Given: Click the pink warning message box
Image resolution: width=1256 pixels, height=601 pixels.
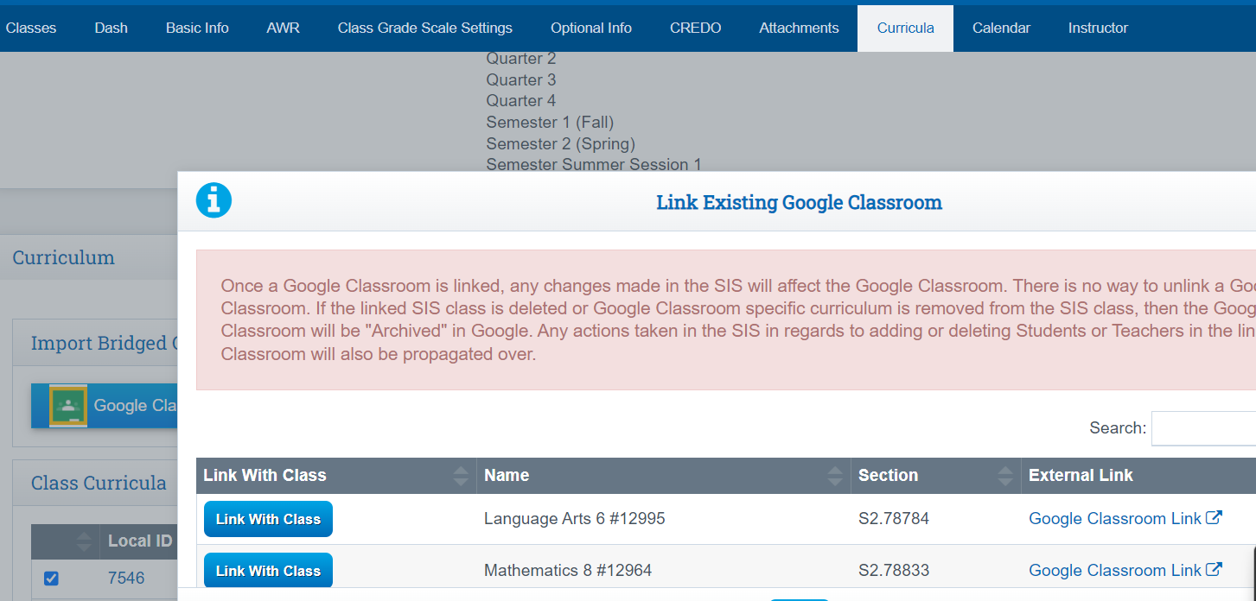Looking at the screenshot, I should pyautogui.click(x=726, y=320).
